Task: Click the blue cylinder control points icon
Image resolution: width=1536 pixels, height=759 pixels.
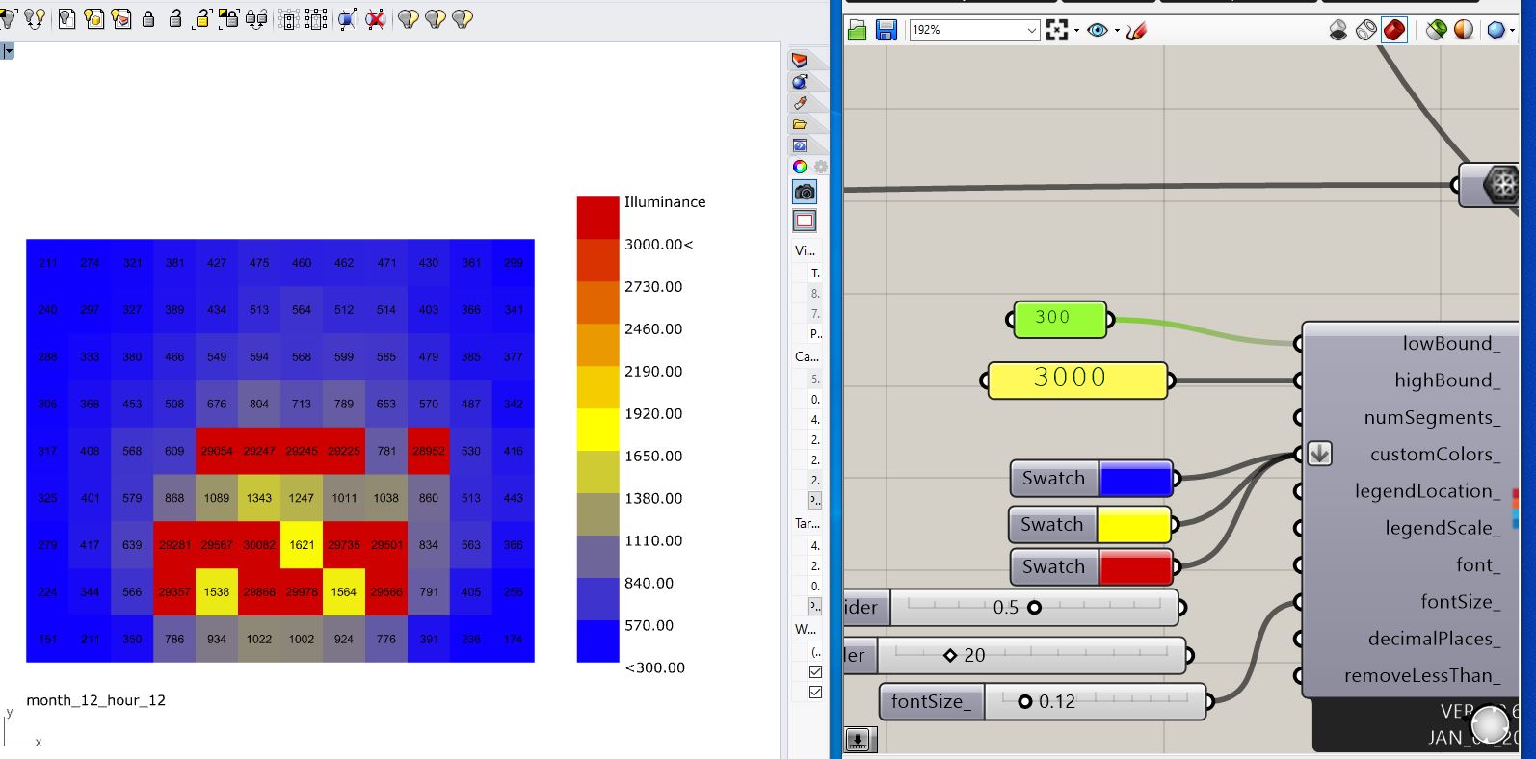Action: tap(348, 18)
